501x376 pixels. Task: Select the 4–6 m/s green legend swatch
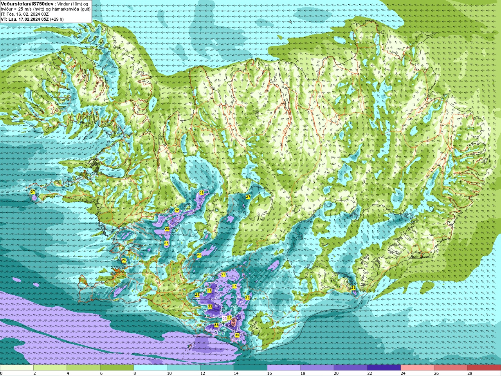pyautogui.click(x=83, y=368)
